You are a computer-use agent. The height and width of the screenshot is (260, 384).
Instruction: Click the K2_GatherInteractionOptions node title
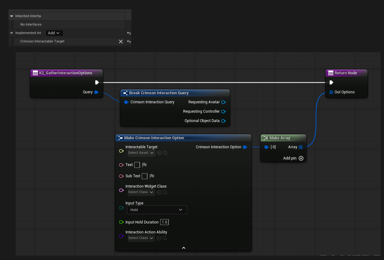point(66,73)
